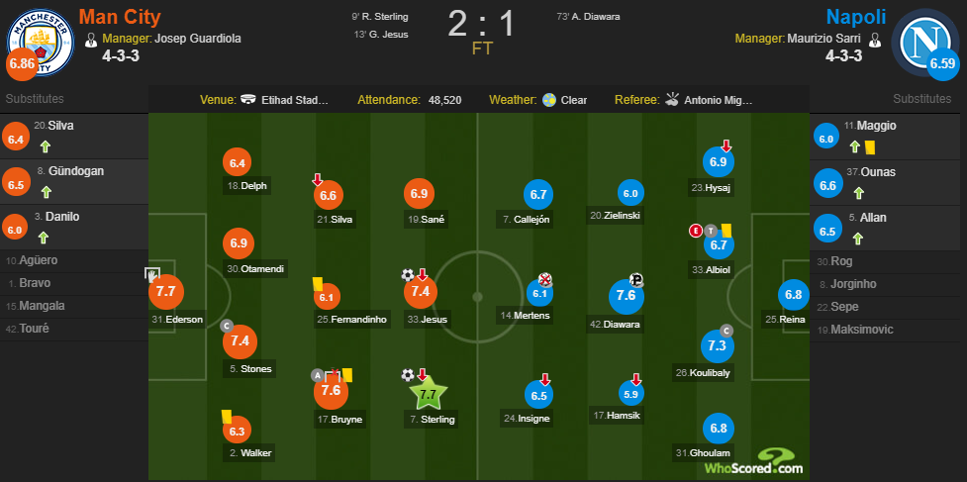
Task: Click the Napoli club crest
Action: point(925,43)
